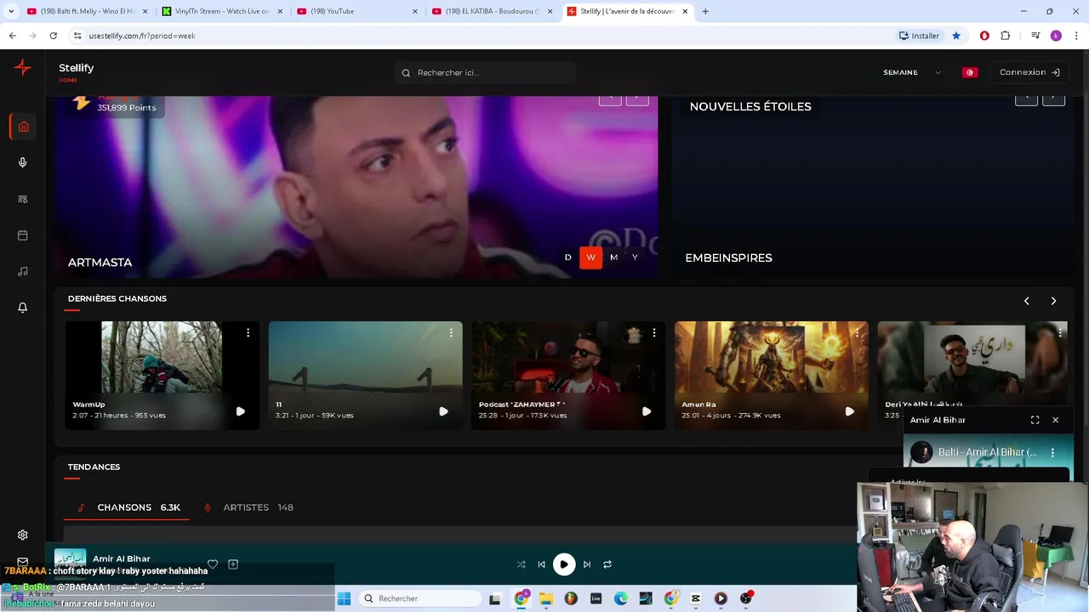Click the main play button in player

(x=563, y=564)
